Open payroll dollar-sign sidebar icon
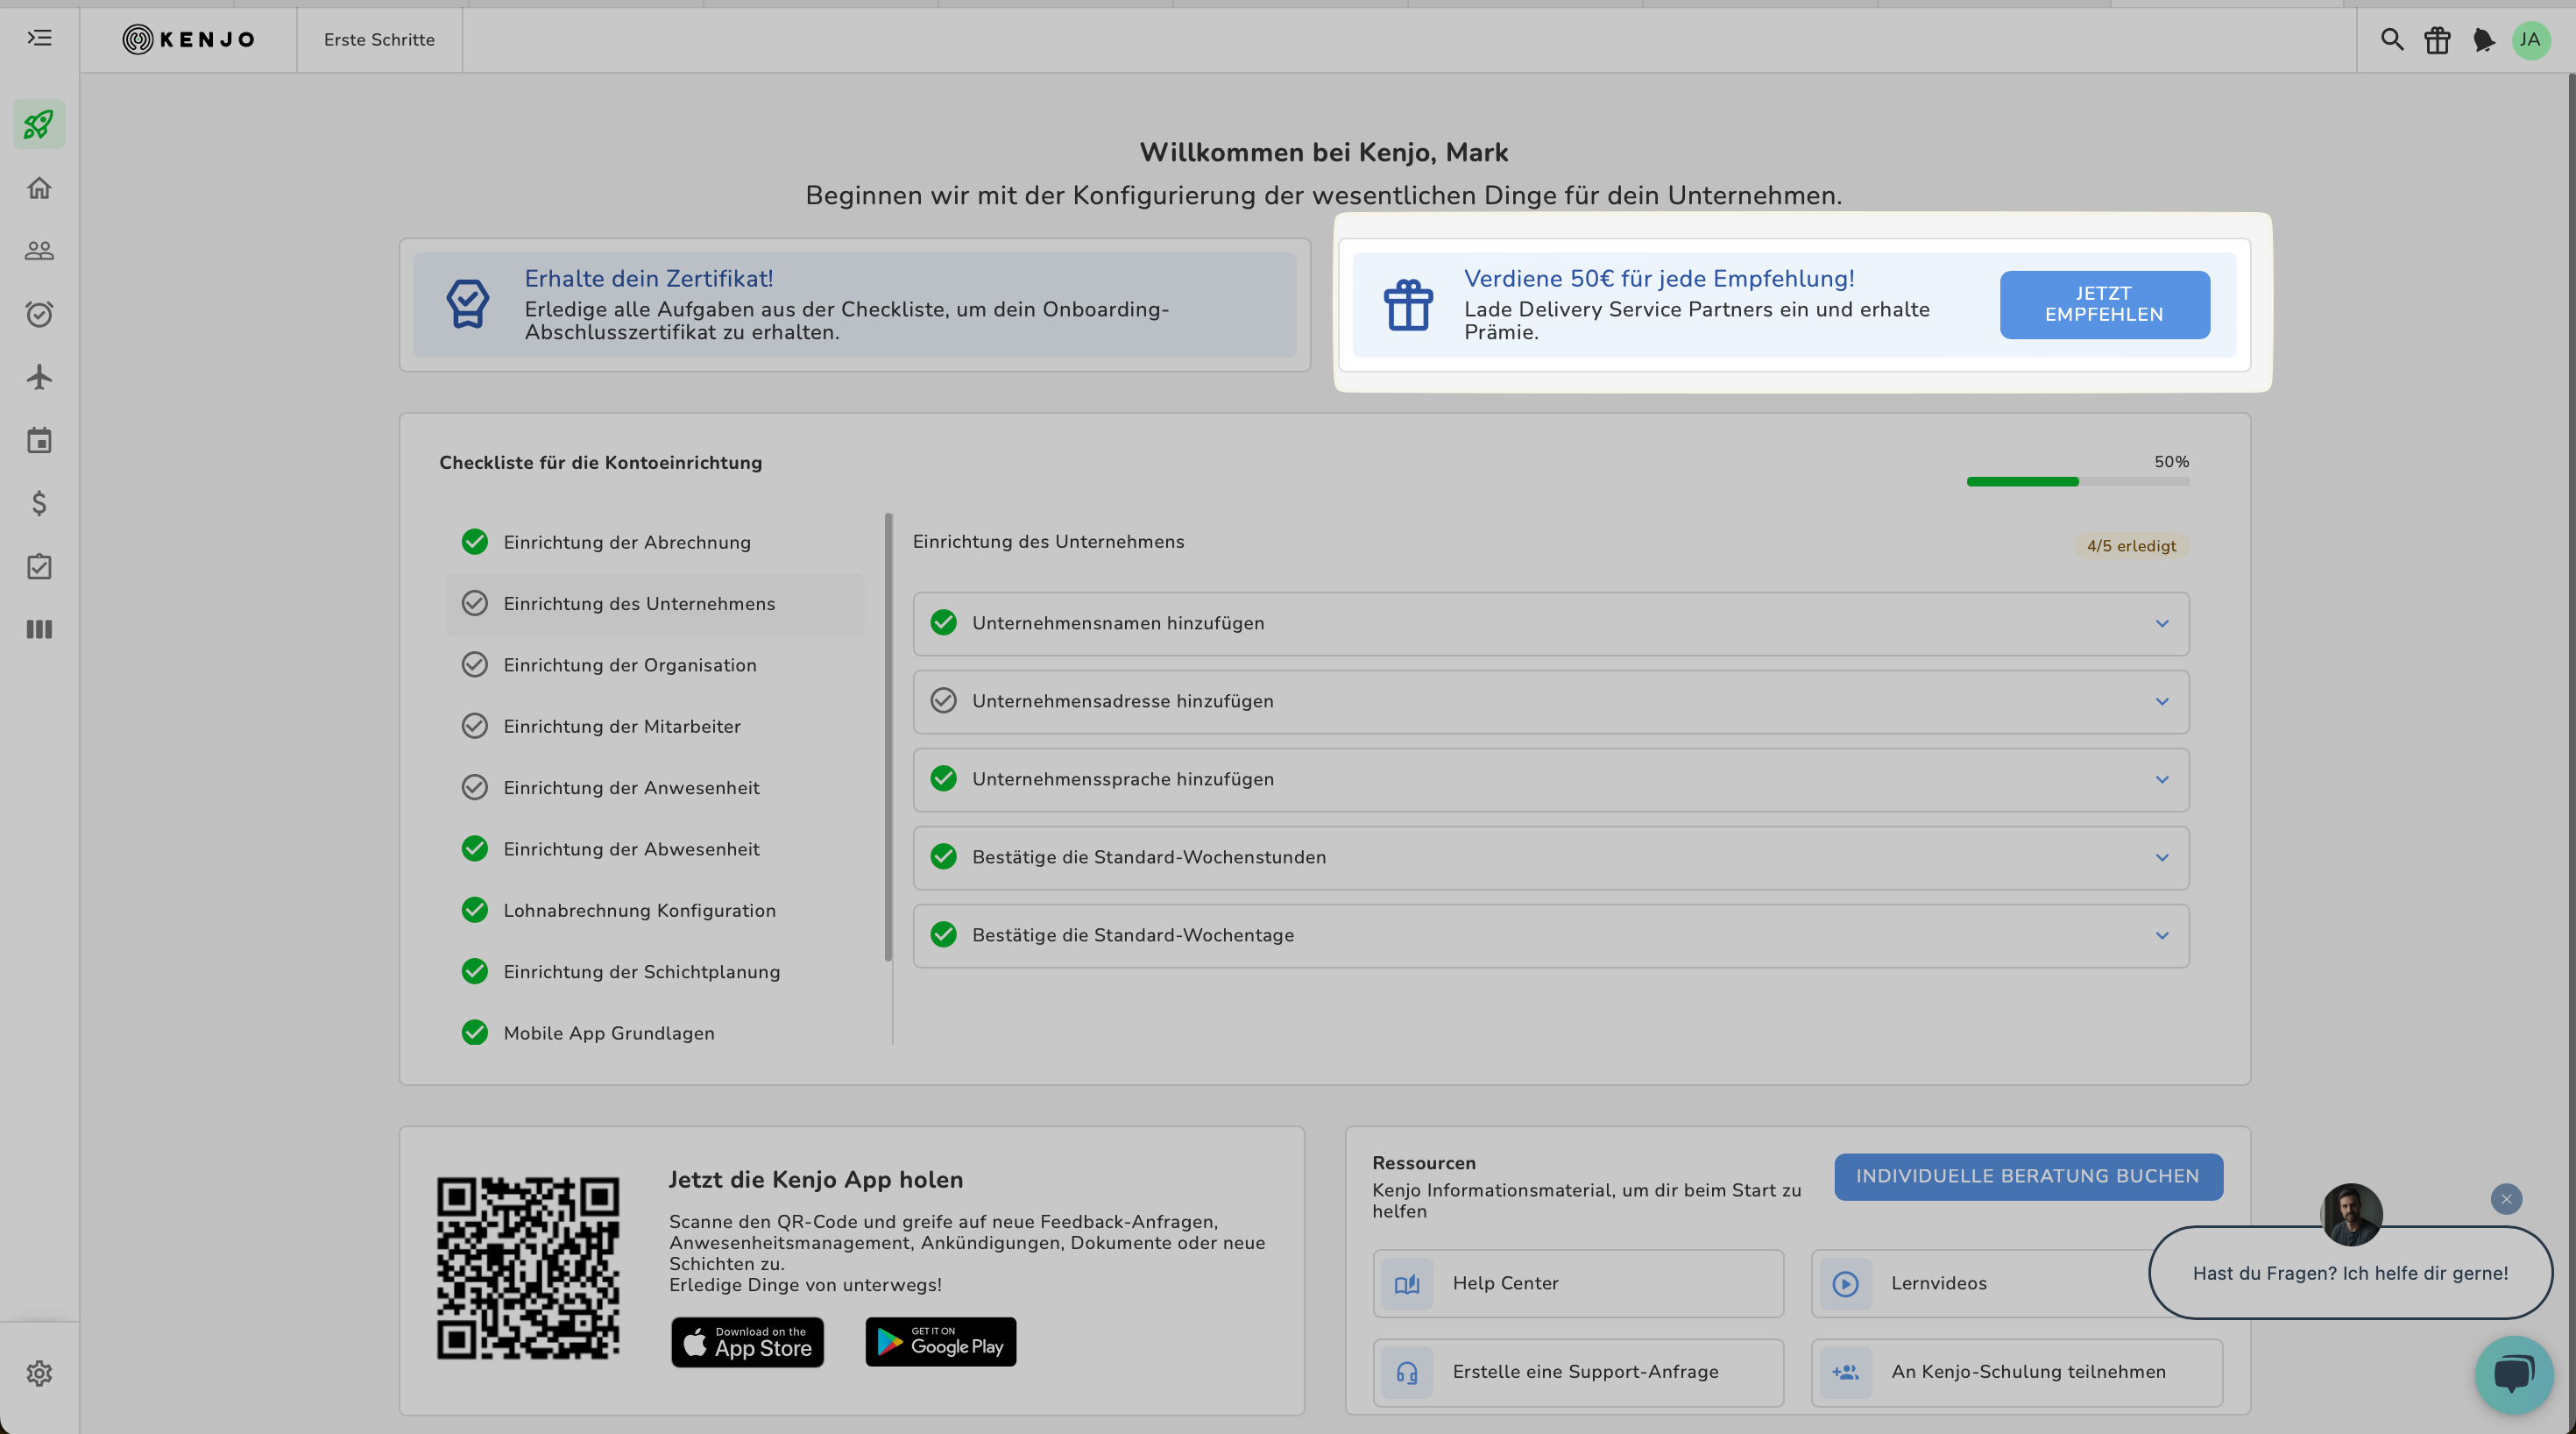Image resolution: width=2576 pixels, height=1434 pixels. click(x=39, y=503)
